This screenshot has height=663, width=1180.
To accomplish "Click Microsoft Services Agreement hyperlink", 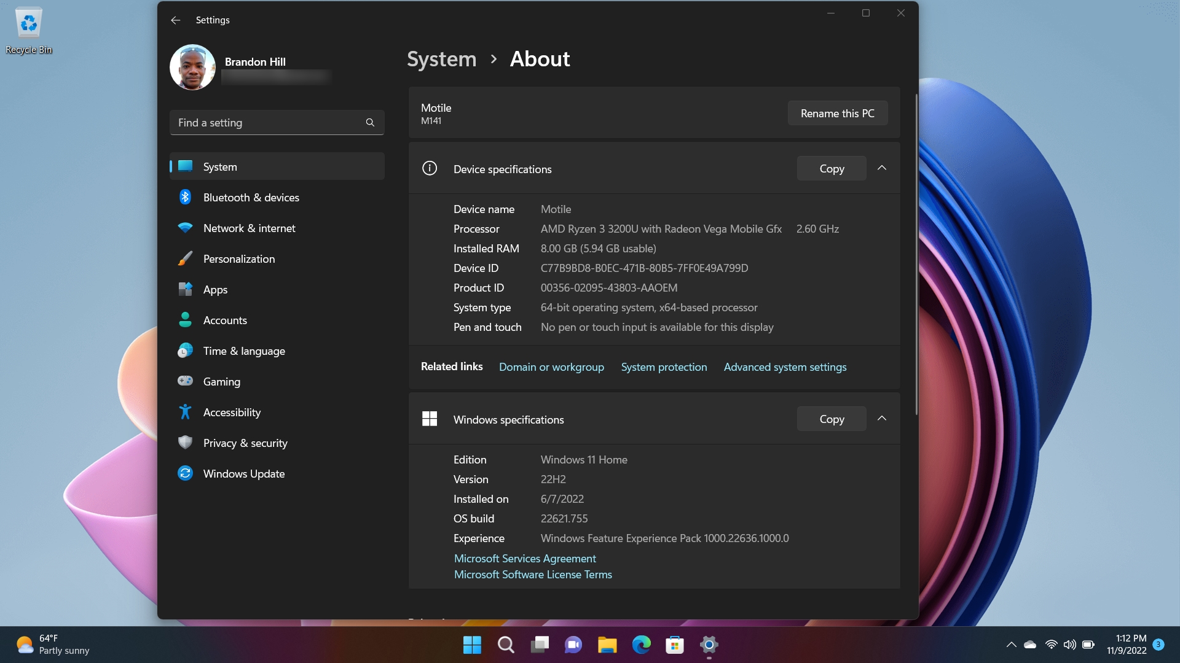I will (524, 558).
